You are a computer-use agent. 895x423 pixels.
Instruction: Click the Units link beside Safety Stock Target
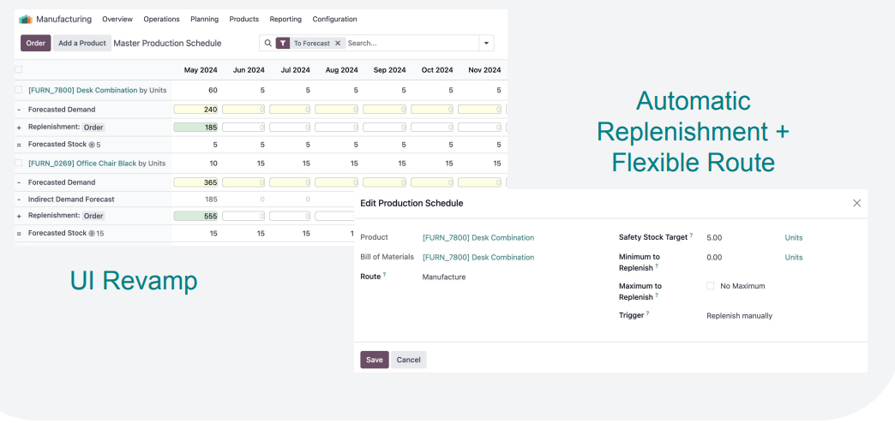coord(793,238)
